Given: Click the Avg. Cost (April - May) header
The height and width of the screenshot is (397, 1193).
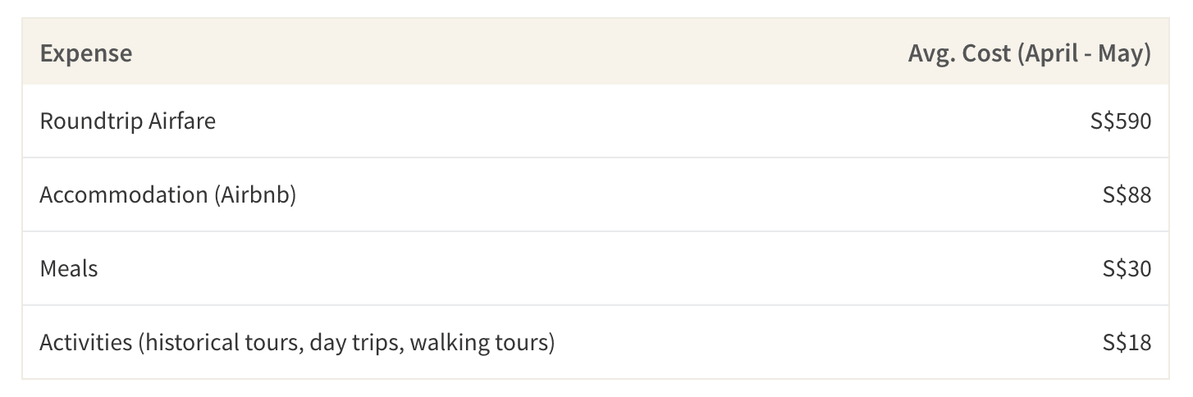Looking at the screenshot, I should [x=1029, y=54].
